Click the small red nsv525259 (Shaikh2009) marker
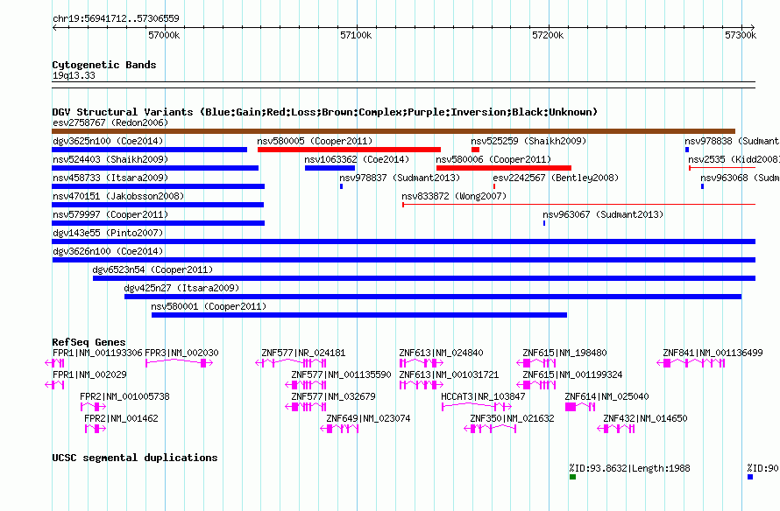 (475, 150)
